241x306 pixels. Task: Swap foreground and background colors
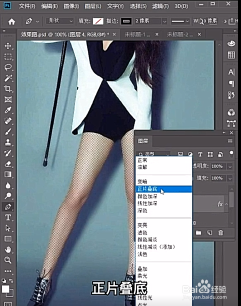pos(11,280)
